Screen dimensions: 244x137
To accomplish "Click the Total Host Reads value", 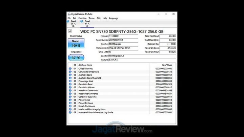I will coord(168,36).
